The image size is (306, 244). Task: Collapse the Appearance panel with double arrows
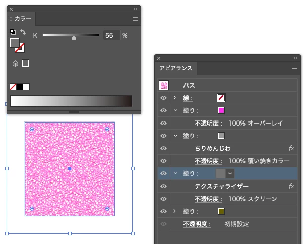click(295, 58)
